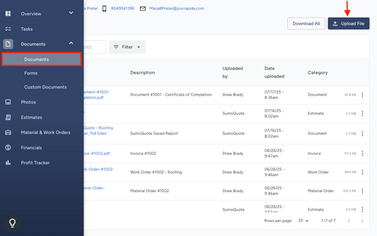Click the Tasks checklist icon

[8, 29]
